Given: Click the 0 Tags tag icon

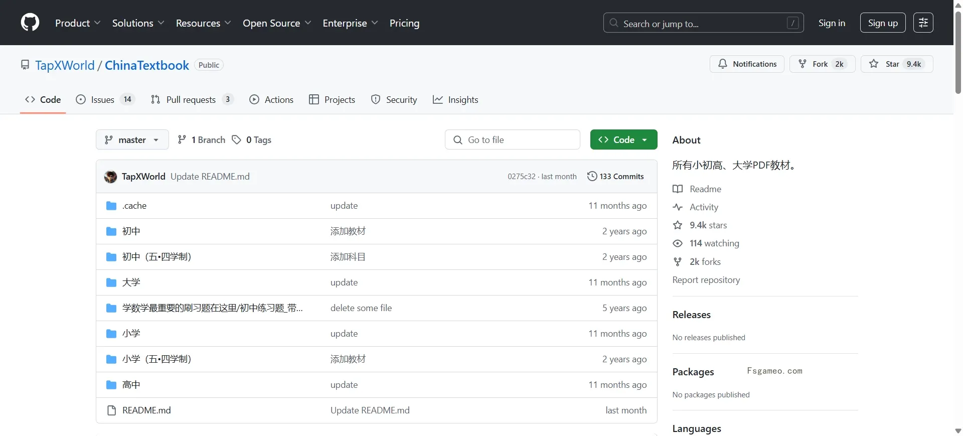Looking at the screenshot, I should coord(237,140).
